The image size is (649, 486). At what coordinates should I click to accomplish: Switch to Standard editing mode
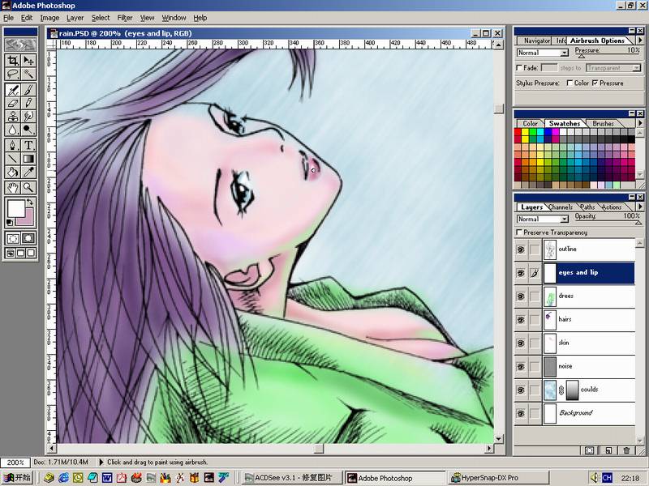click(x=13, y=238)
